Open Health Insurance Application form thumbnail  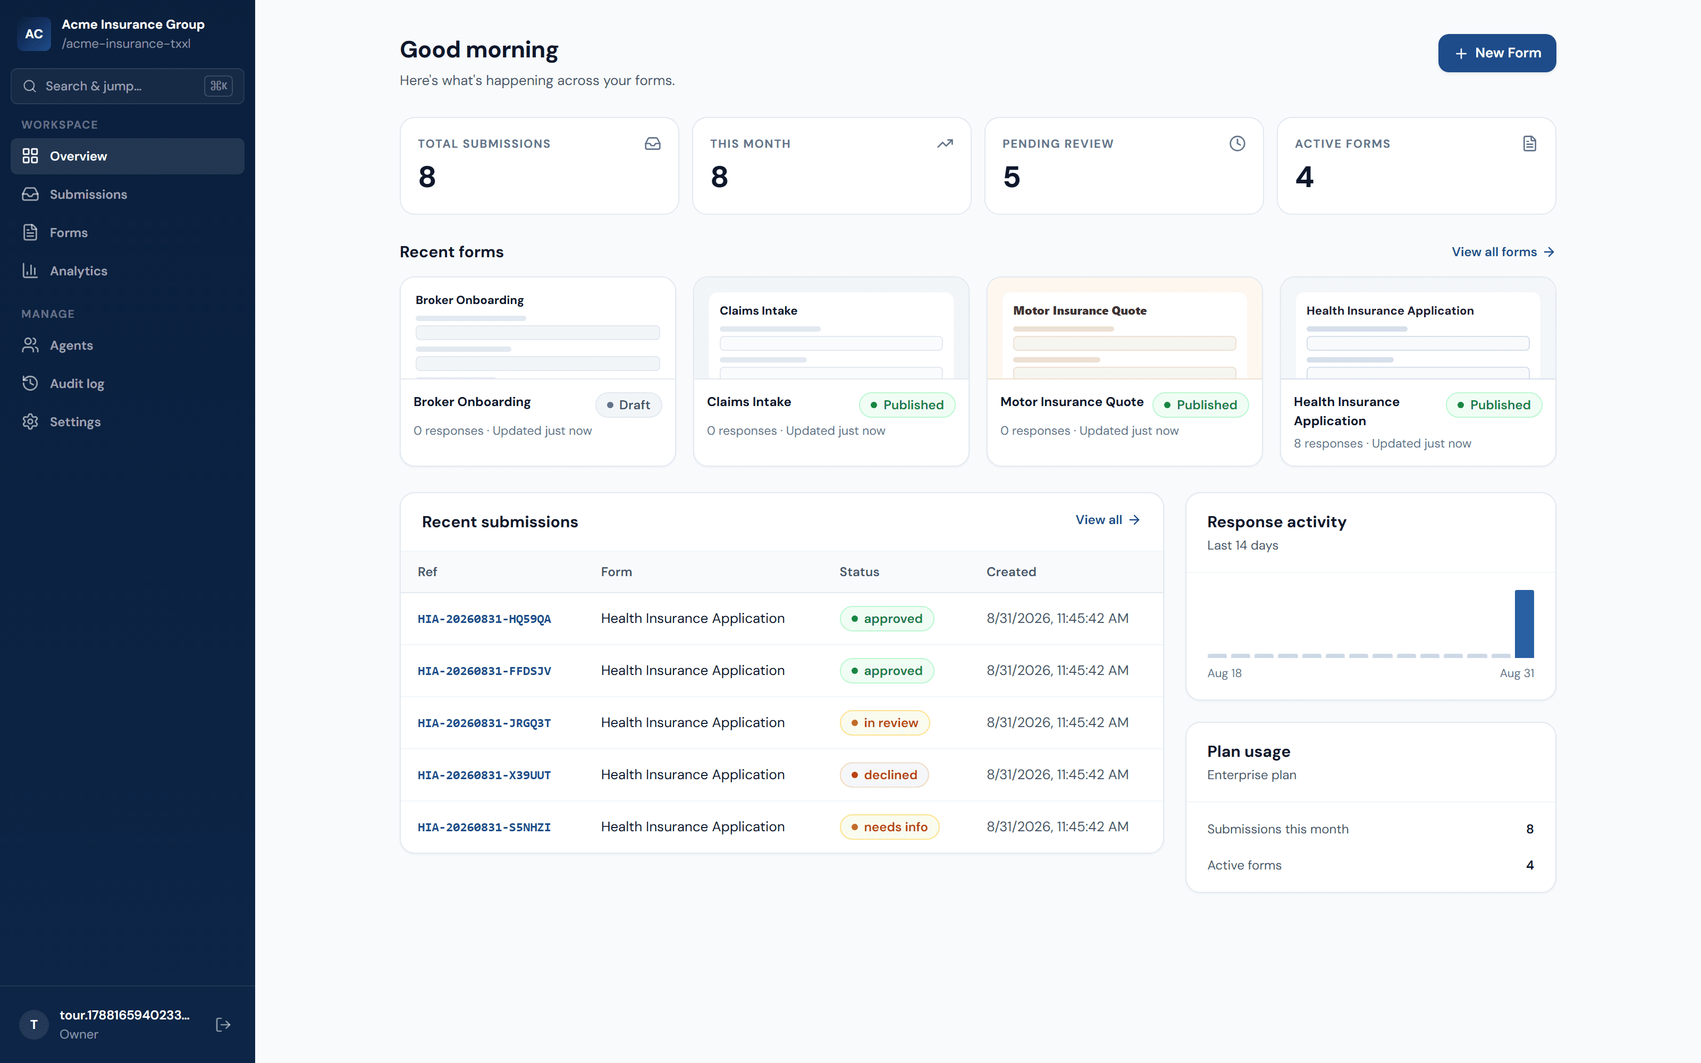[x=1418, y=328]
